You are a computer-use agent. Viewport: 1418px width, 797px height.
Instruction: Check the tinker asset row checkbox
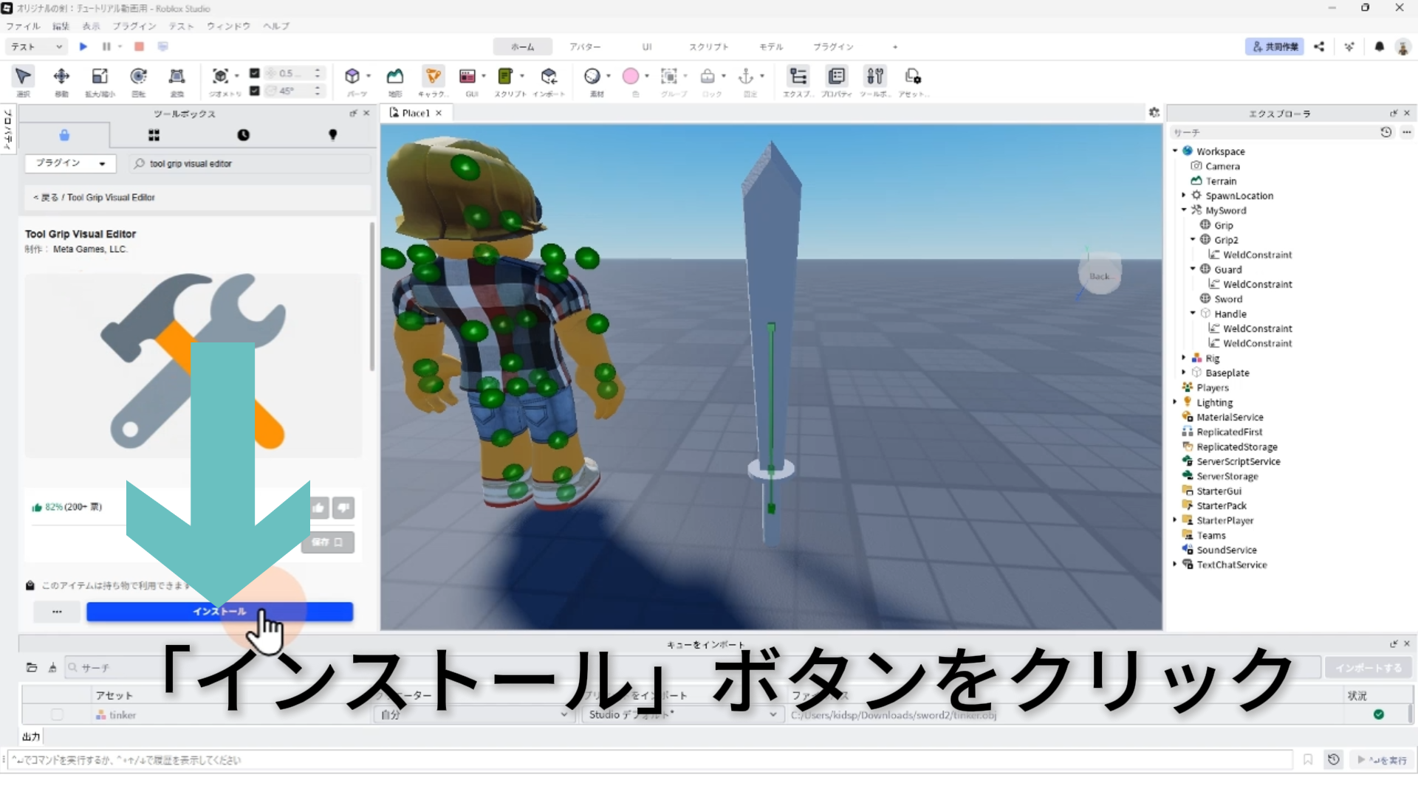[57, 714]
